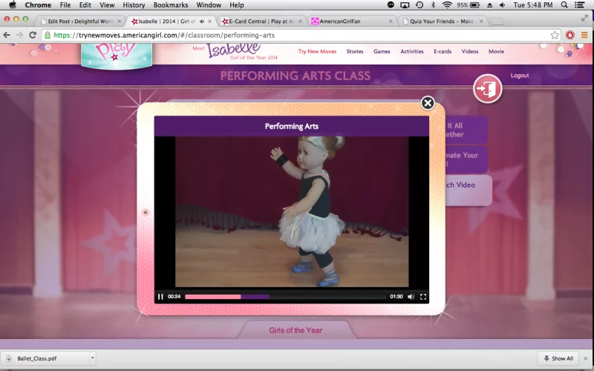Click the battery status indicator

click(x=469, y=5)
